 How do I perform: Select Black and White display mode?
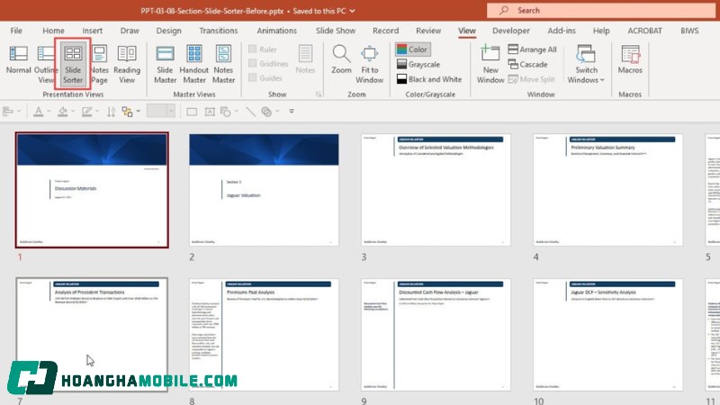[x=429, y=79]
